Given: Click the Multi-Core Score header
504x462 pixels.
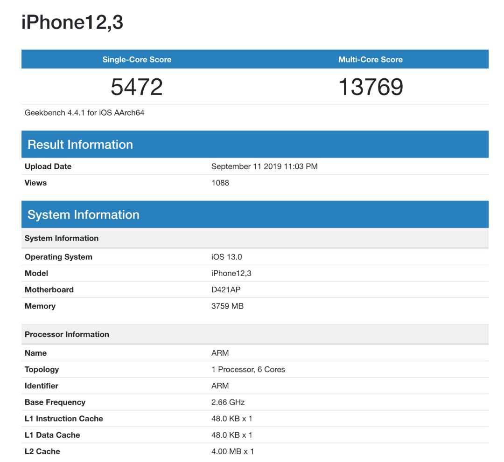Looking at the screenshot, I should pyautogui.click(x=370, y=59).
